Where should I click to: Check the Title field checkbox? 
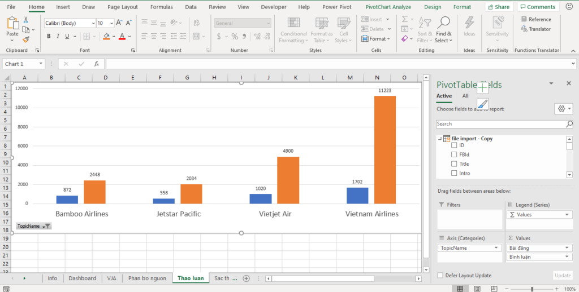coord(454,164)
